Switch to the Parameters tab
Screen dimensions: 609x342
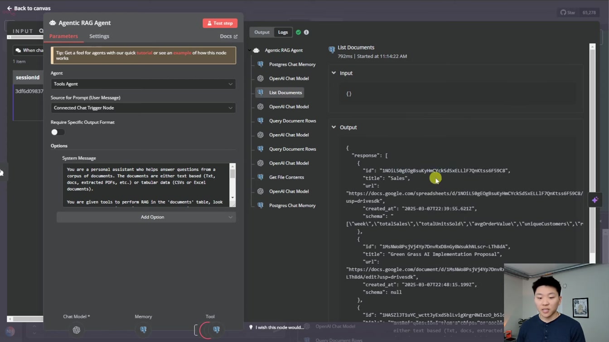(63, 36)
